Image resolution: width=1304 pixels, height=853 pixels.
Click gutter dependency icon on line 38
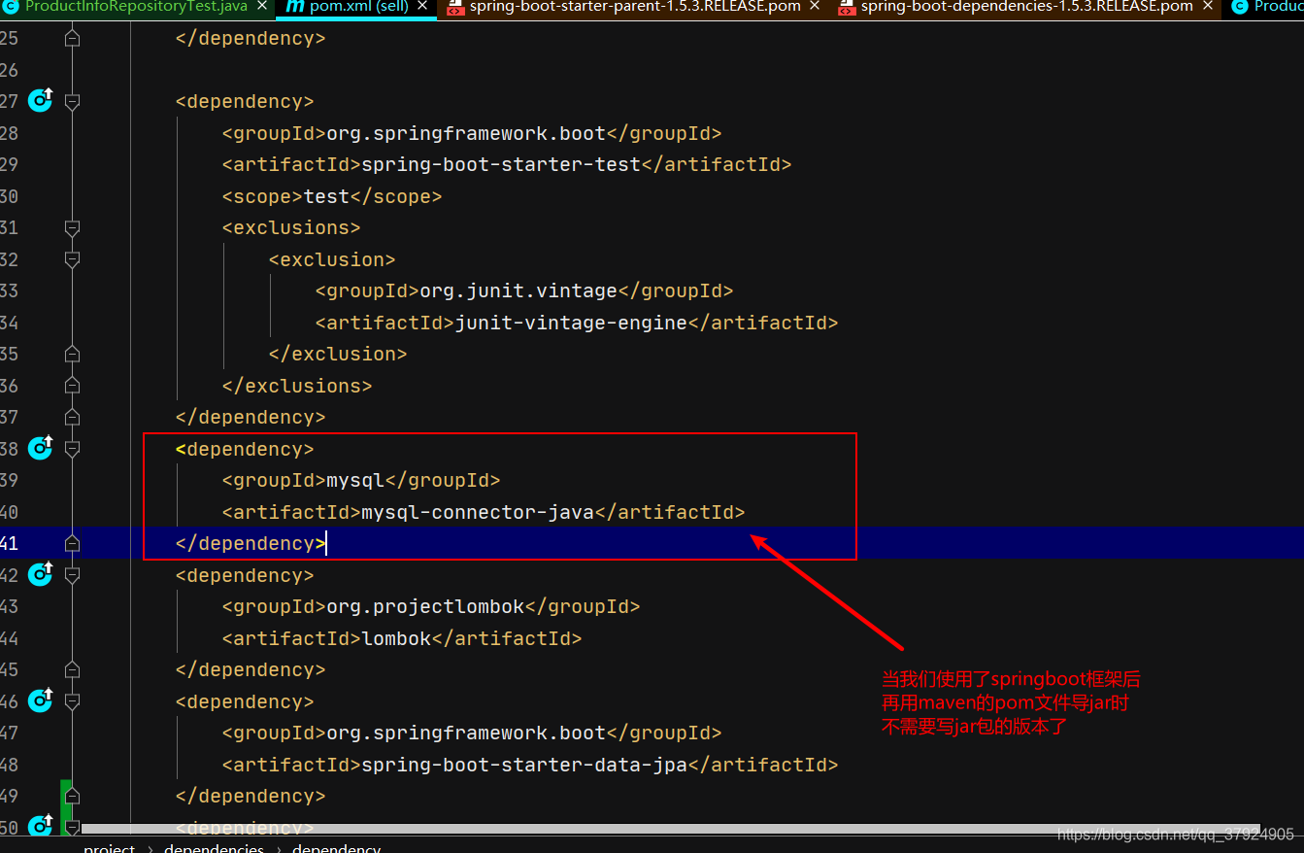[41, 447]
